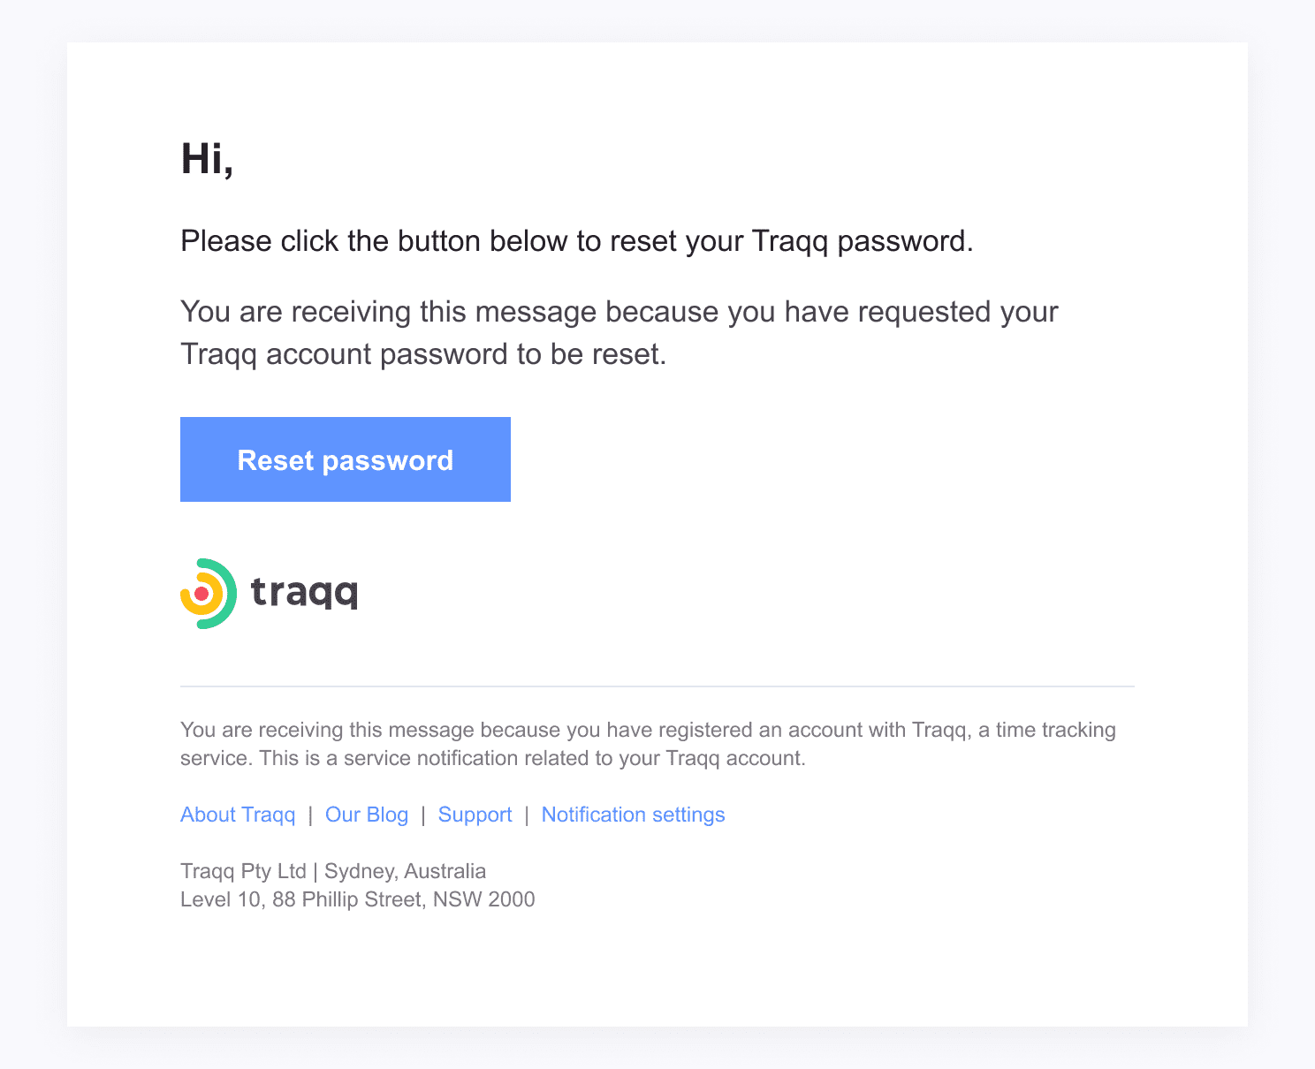
Task: Click the red dot in the logo center
Action: [x=201, y=594]
